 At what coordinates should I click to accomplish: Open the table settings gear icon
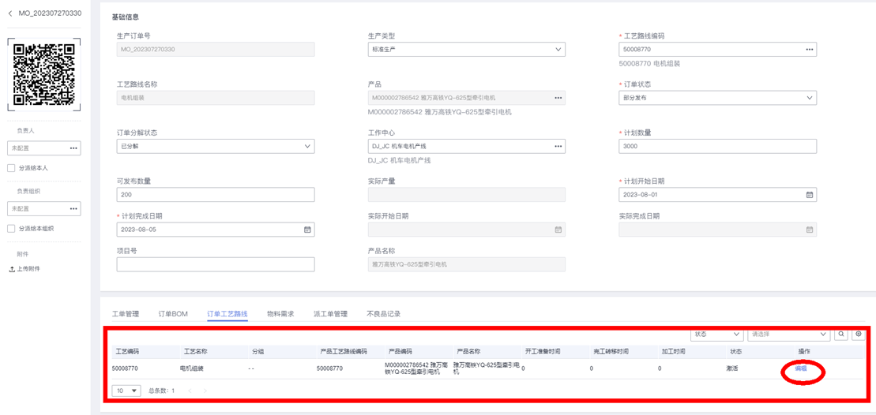coord(858,334)
